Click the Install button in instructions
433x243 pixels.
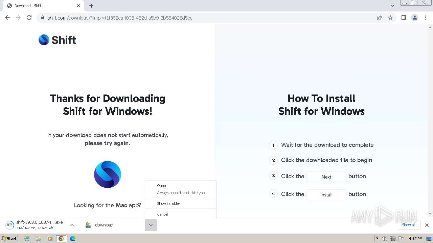tap(326, 195)
